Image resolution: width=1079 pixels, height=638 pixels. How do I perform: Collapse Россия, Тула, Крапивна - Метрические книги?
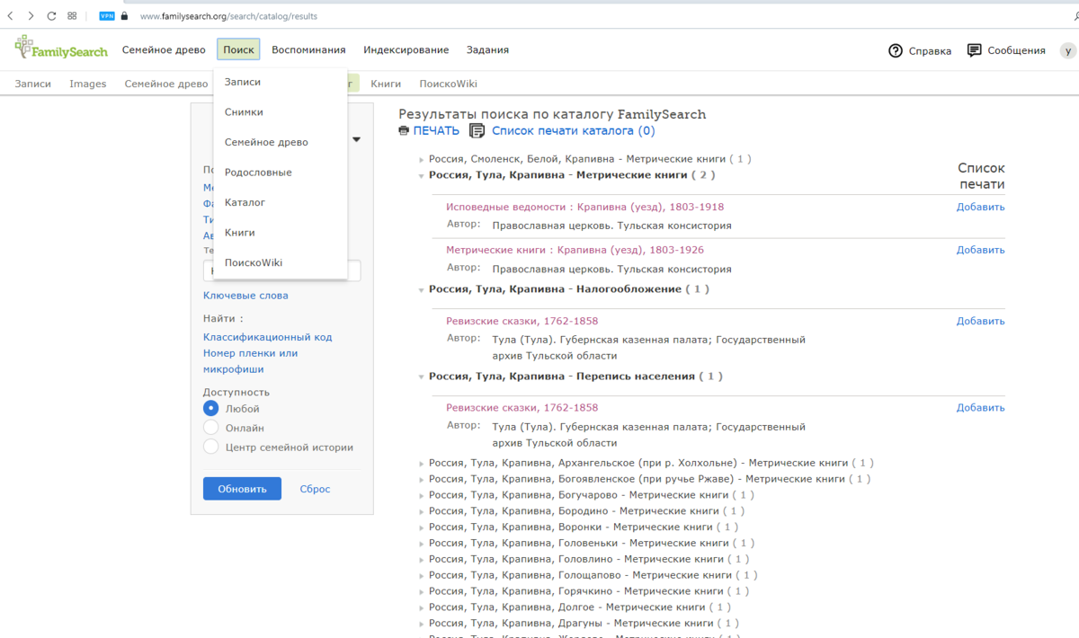point(422,175)
